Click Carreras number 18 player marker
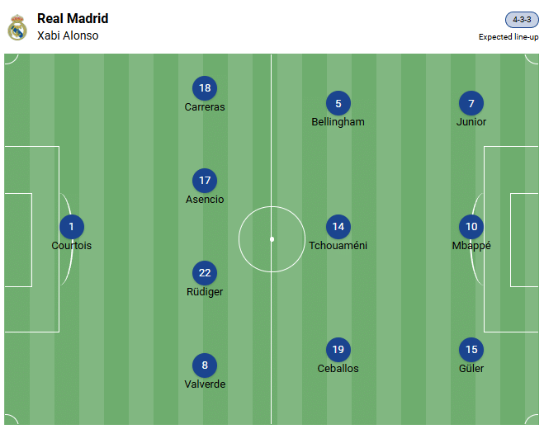The image size is (544, 429). 205,88
